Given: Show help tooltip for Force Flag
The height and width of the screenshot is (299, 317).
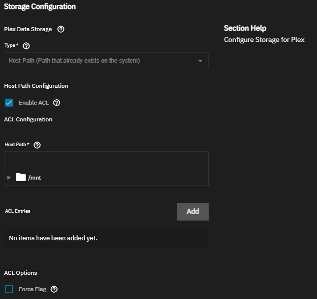Looking at the screenshot, I should (x=54, y=289).
